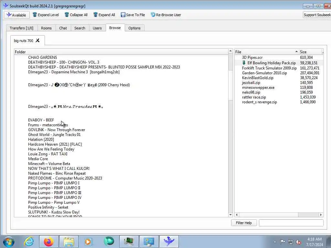The image size is (331, 248).
Task: Open the Transfers [1/0] tab
Action: (22, 28)
